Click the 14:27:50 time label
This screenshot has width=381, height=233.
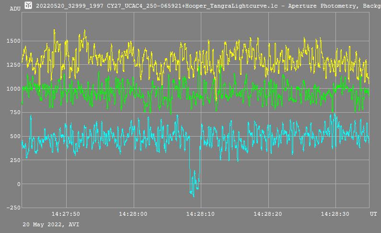66,214
